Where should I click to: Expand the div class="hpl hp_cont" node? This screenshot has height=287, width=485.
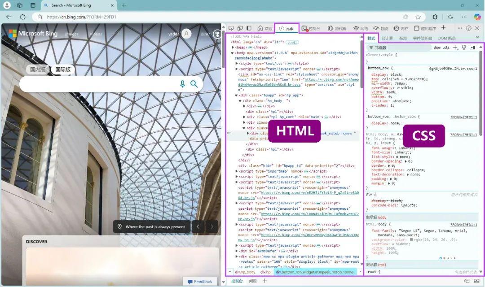tap(244, 117)
